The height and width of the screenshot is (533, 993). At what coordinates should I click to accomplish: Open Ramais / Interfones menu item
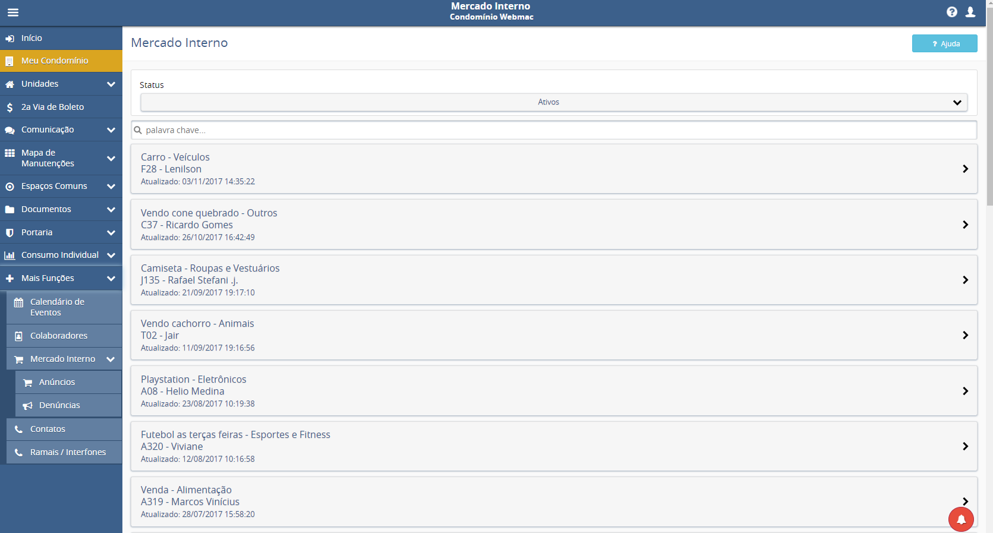(64, 452)
